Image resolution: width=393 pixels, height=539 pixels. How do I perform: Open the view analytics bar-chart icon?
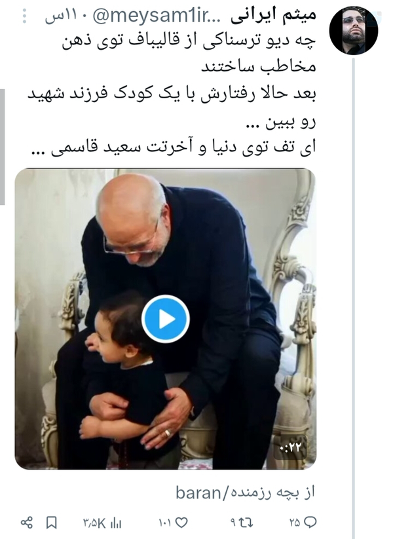pyautogui.click(x=116, y=523)
